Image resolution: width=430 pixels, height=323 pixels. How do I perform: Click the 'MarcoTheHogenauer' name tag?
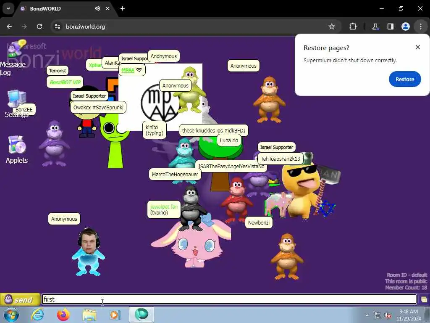click(x=175, y=175)
